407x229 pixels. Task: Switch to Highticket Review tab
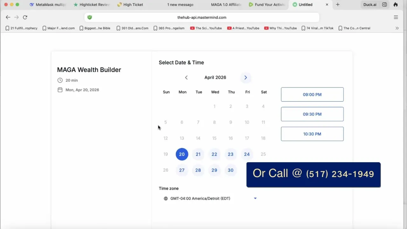pyautogui.click(x=92, y=4)
